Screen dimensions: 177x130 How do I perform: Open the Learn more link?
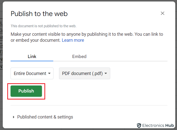pyautogui.click(x=73, y=40)
